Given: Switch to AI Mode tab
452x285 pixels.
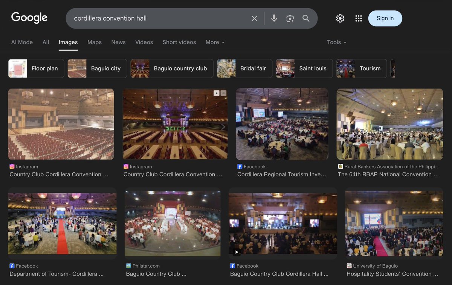Looking at the screenshot, I should click(22, 42).
